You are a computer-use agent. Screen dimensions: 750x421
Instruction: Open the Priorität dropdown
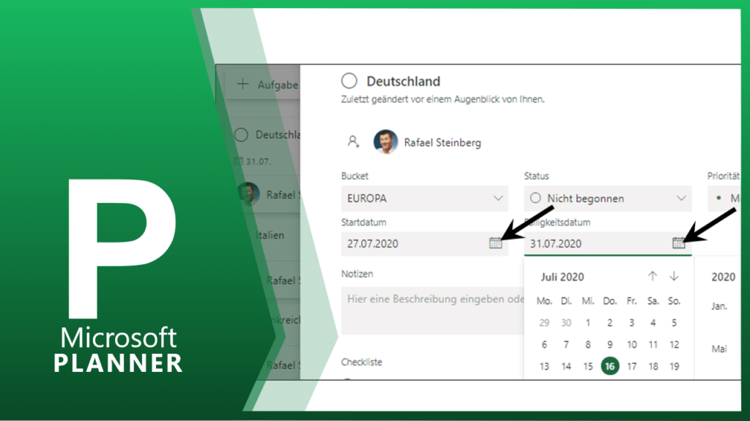727,198
